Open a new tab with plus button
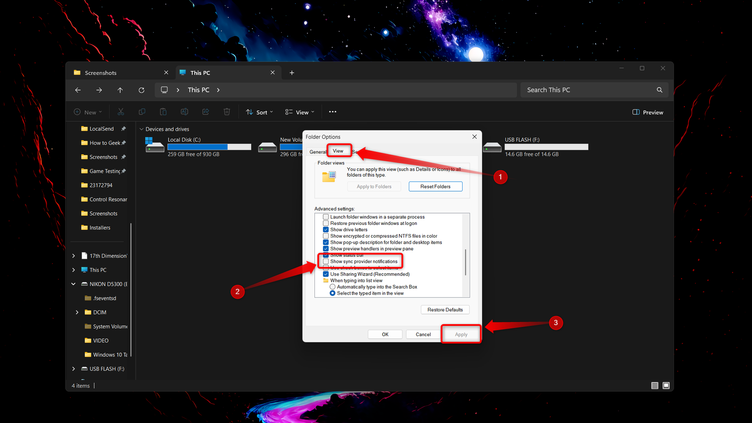Image resolution: width=752 pixels, height=423 pixels. [x=292, y=73]
